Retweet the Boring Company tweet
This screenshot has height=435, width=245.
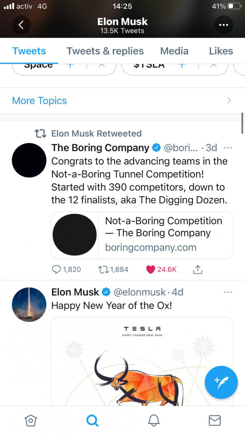click(x=104, y=270)
